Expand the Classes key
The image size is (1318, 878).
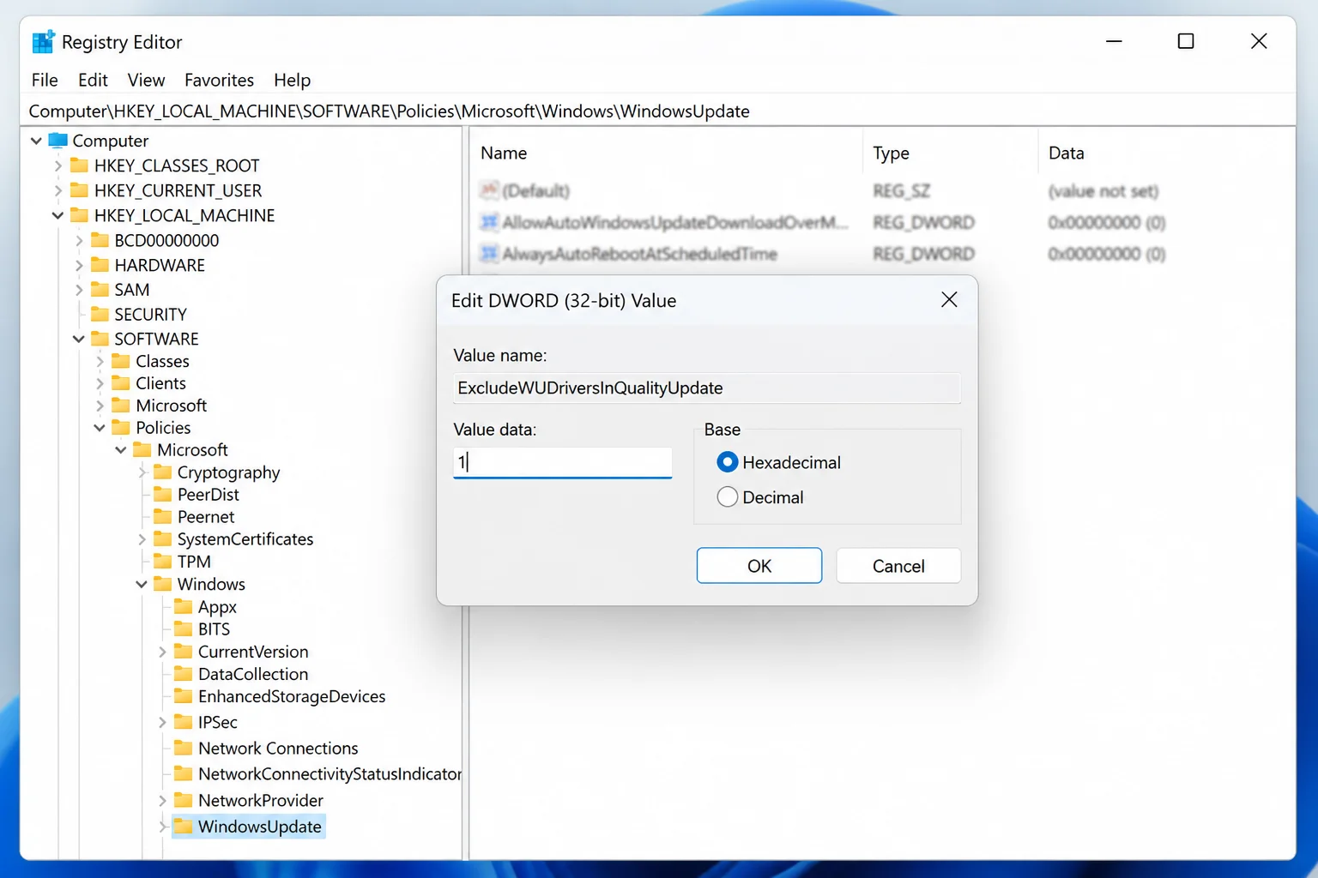click(x=100, y=361)
